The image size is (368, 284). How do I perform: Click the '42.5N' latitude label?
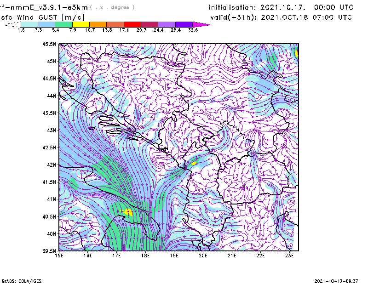(49, 148)
